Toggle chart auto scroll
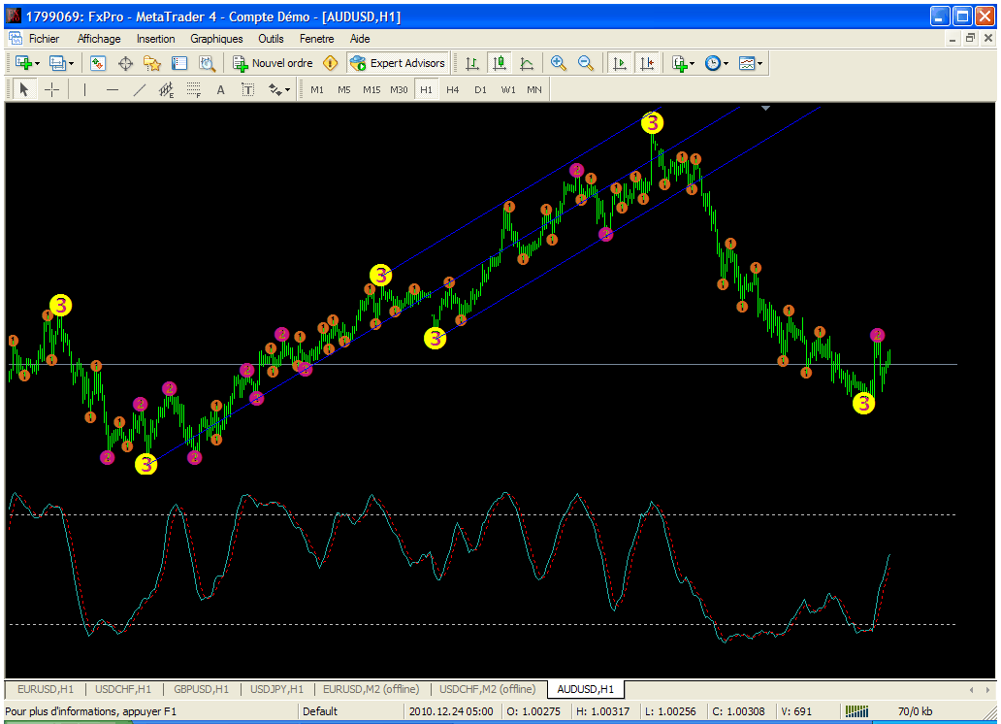The image size is (1001, 724). tap(619, 63)
